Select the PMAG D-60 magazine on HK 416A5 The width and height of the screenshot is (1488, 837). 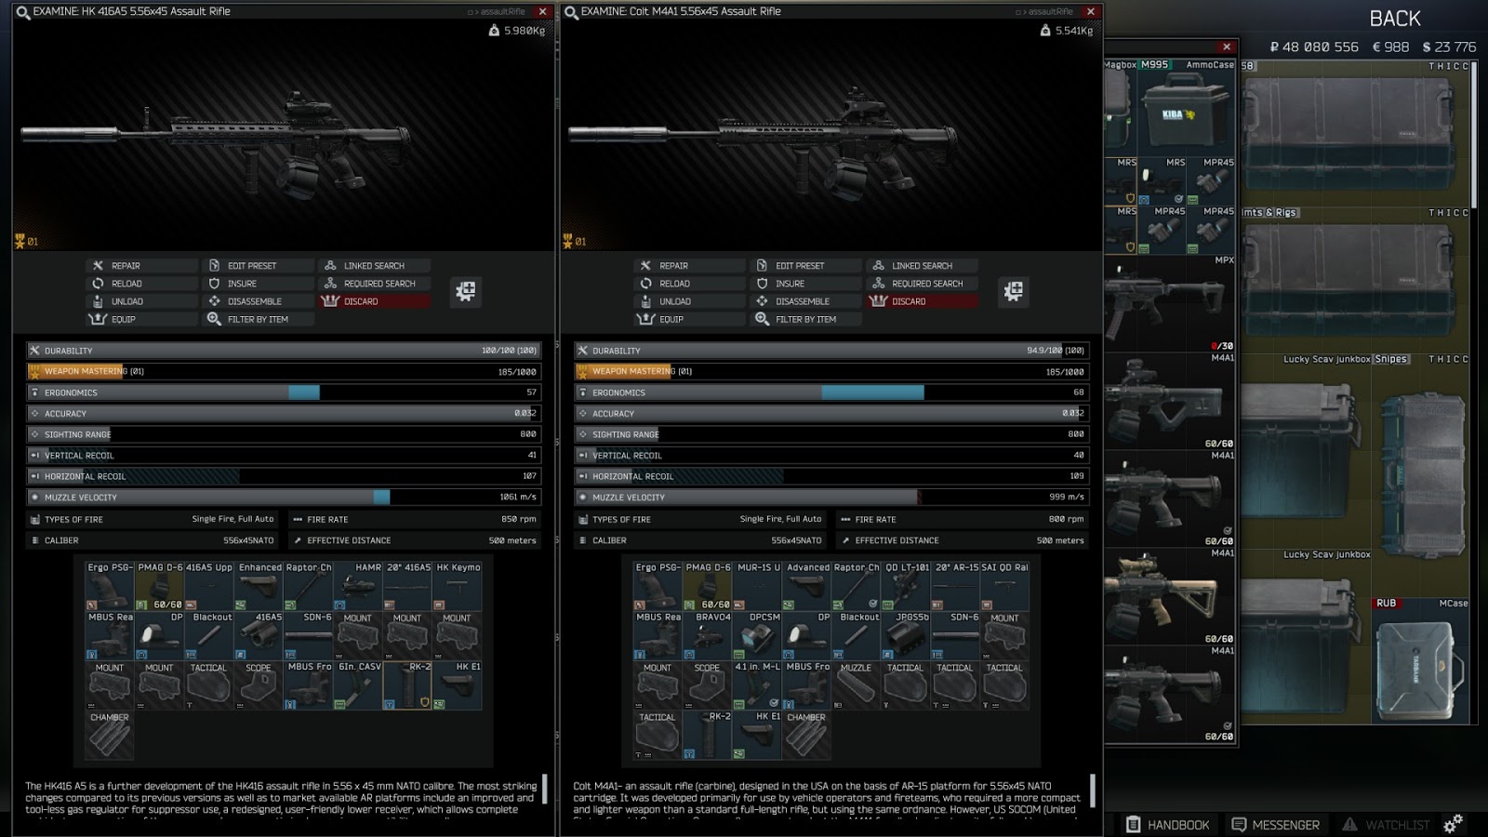[x=160, y=586]
